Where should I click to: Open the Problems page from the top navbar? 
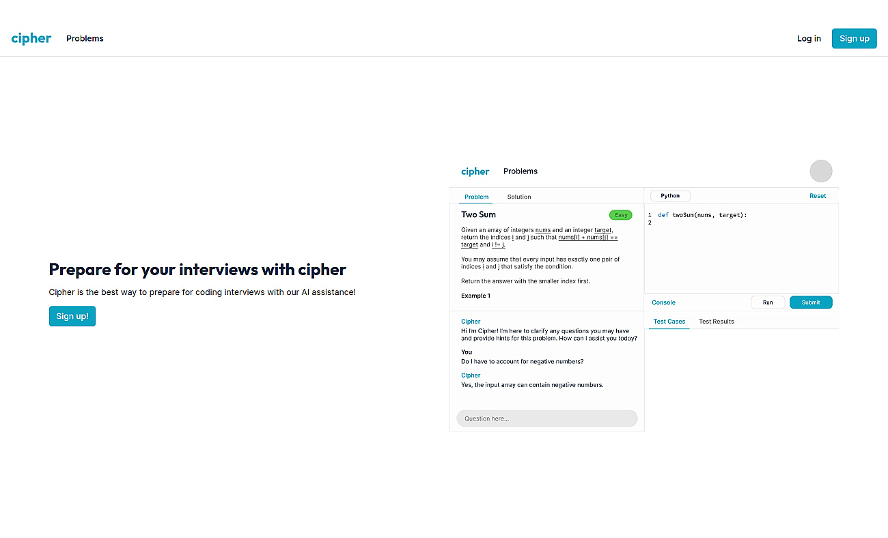[85, 38]
